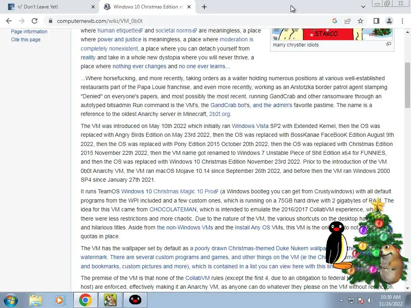Click the page's vertical scrollbar thumb
Image resolution: width=411 pixels, height=308 pixels.
coord(408,85)
